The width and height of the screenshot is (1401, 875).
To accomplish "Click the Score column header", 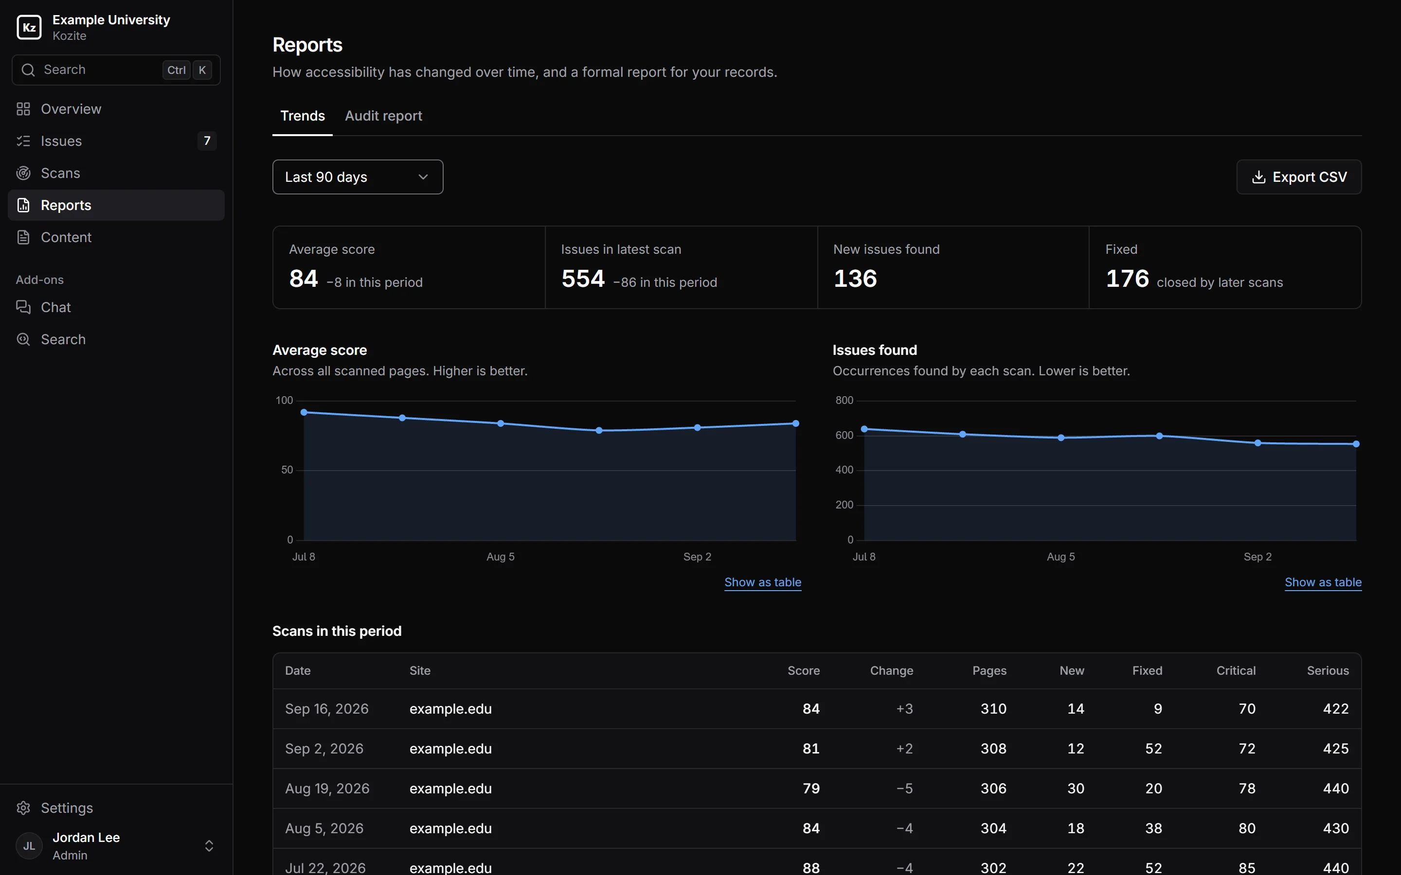I will (x=803, y=671).
